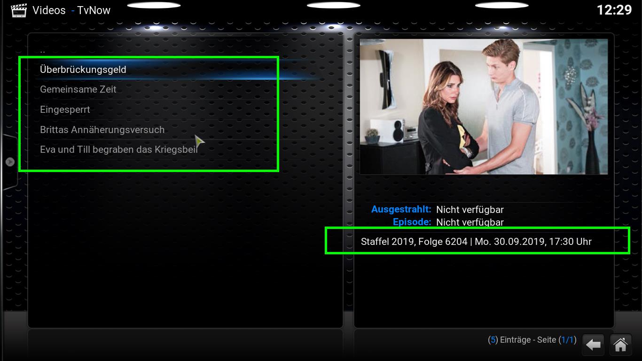Open the left sidebar arrow handle
The width and height of the screenshot is (642, 361).
pyautogui.click(x=10, y=162)
